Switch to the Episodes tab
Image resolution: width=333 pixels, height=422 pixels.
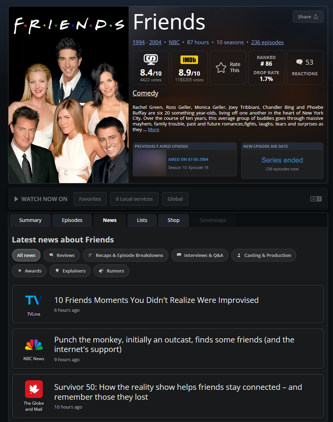click(72, 220)
